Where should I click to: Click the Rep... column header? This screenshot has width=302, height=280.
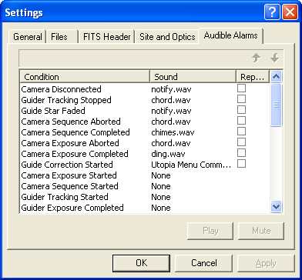[253, 77]
